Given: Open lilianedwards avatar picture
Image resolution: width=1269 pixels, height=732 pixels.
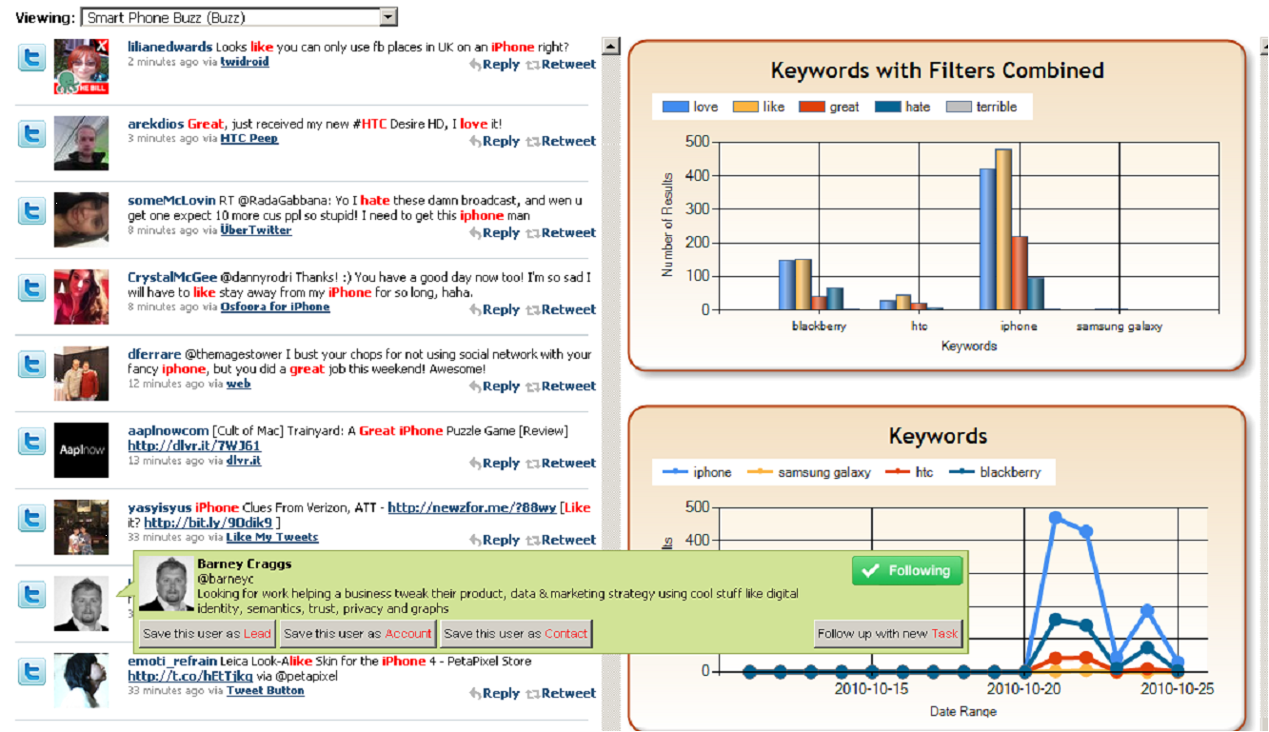Looking at the screenshot, I should (81, 67).
